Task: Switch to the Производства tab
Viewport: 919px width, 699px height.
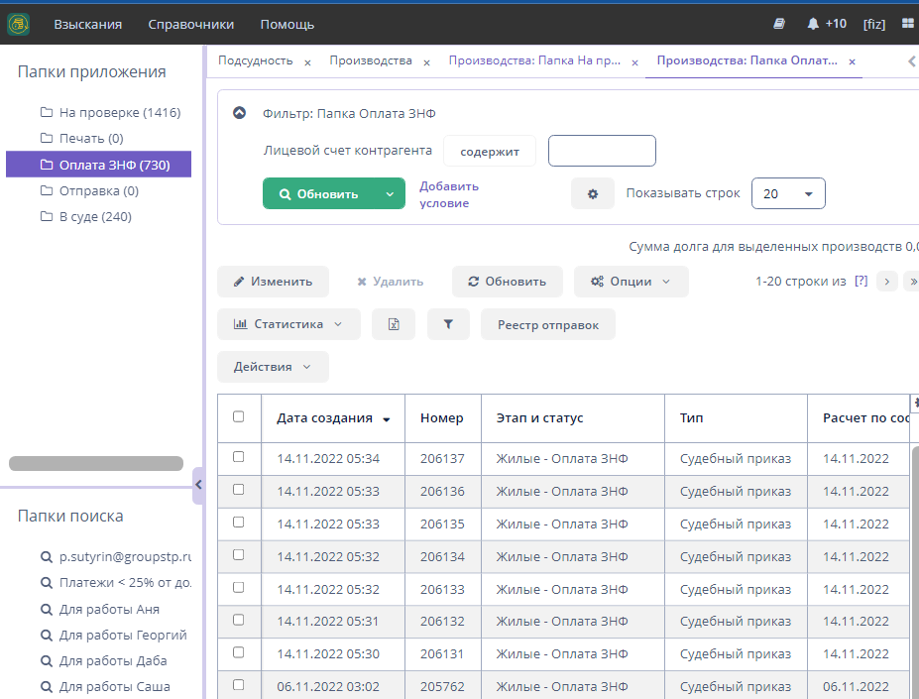Action: 371,61
